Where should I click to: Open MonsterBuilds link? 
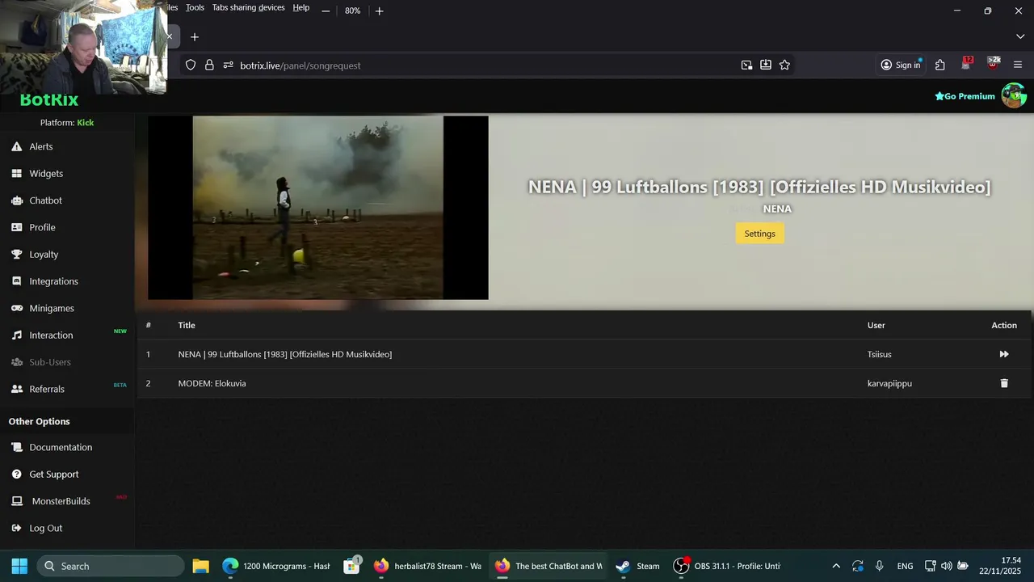click(x=61, y=501)
